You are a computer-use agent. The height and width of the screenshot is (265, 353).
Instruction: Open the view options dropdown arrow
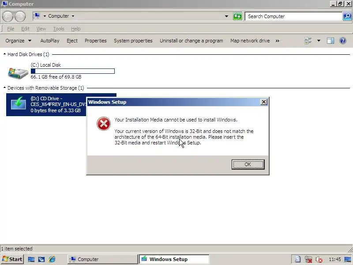coord(319,41)
